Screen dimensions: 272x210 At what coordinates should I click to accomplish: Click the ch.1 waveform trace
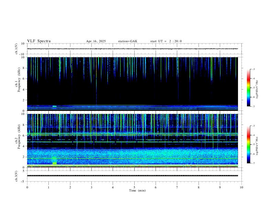(x=133, y=49)
